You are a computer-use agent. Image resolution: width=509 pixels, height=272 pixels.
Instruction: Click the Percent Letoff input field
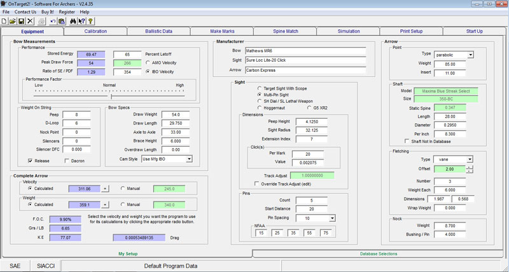click(x=127, y=54)
